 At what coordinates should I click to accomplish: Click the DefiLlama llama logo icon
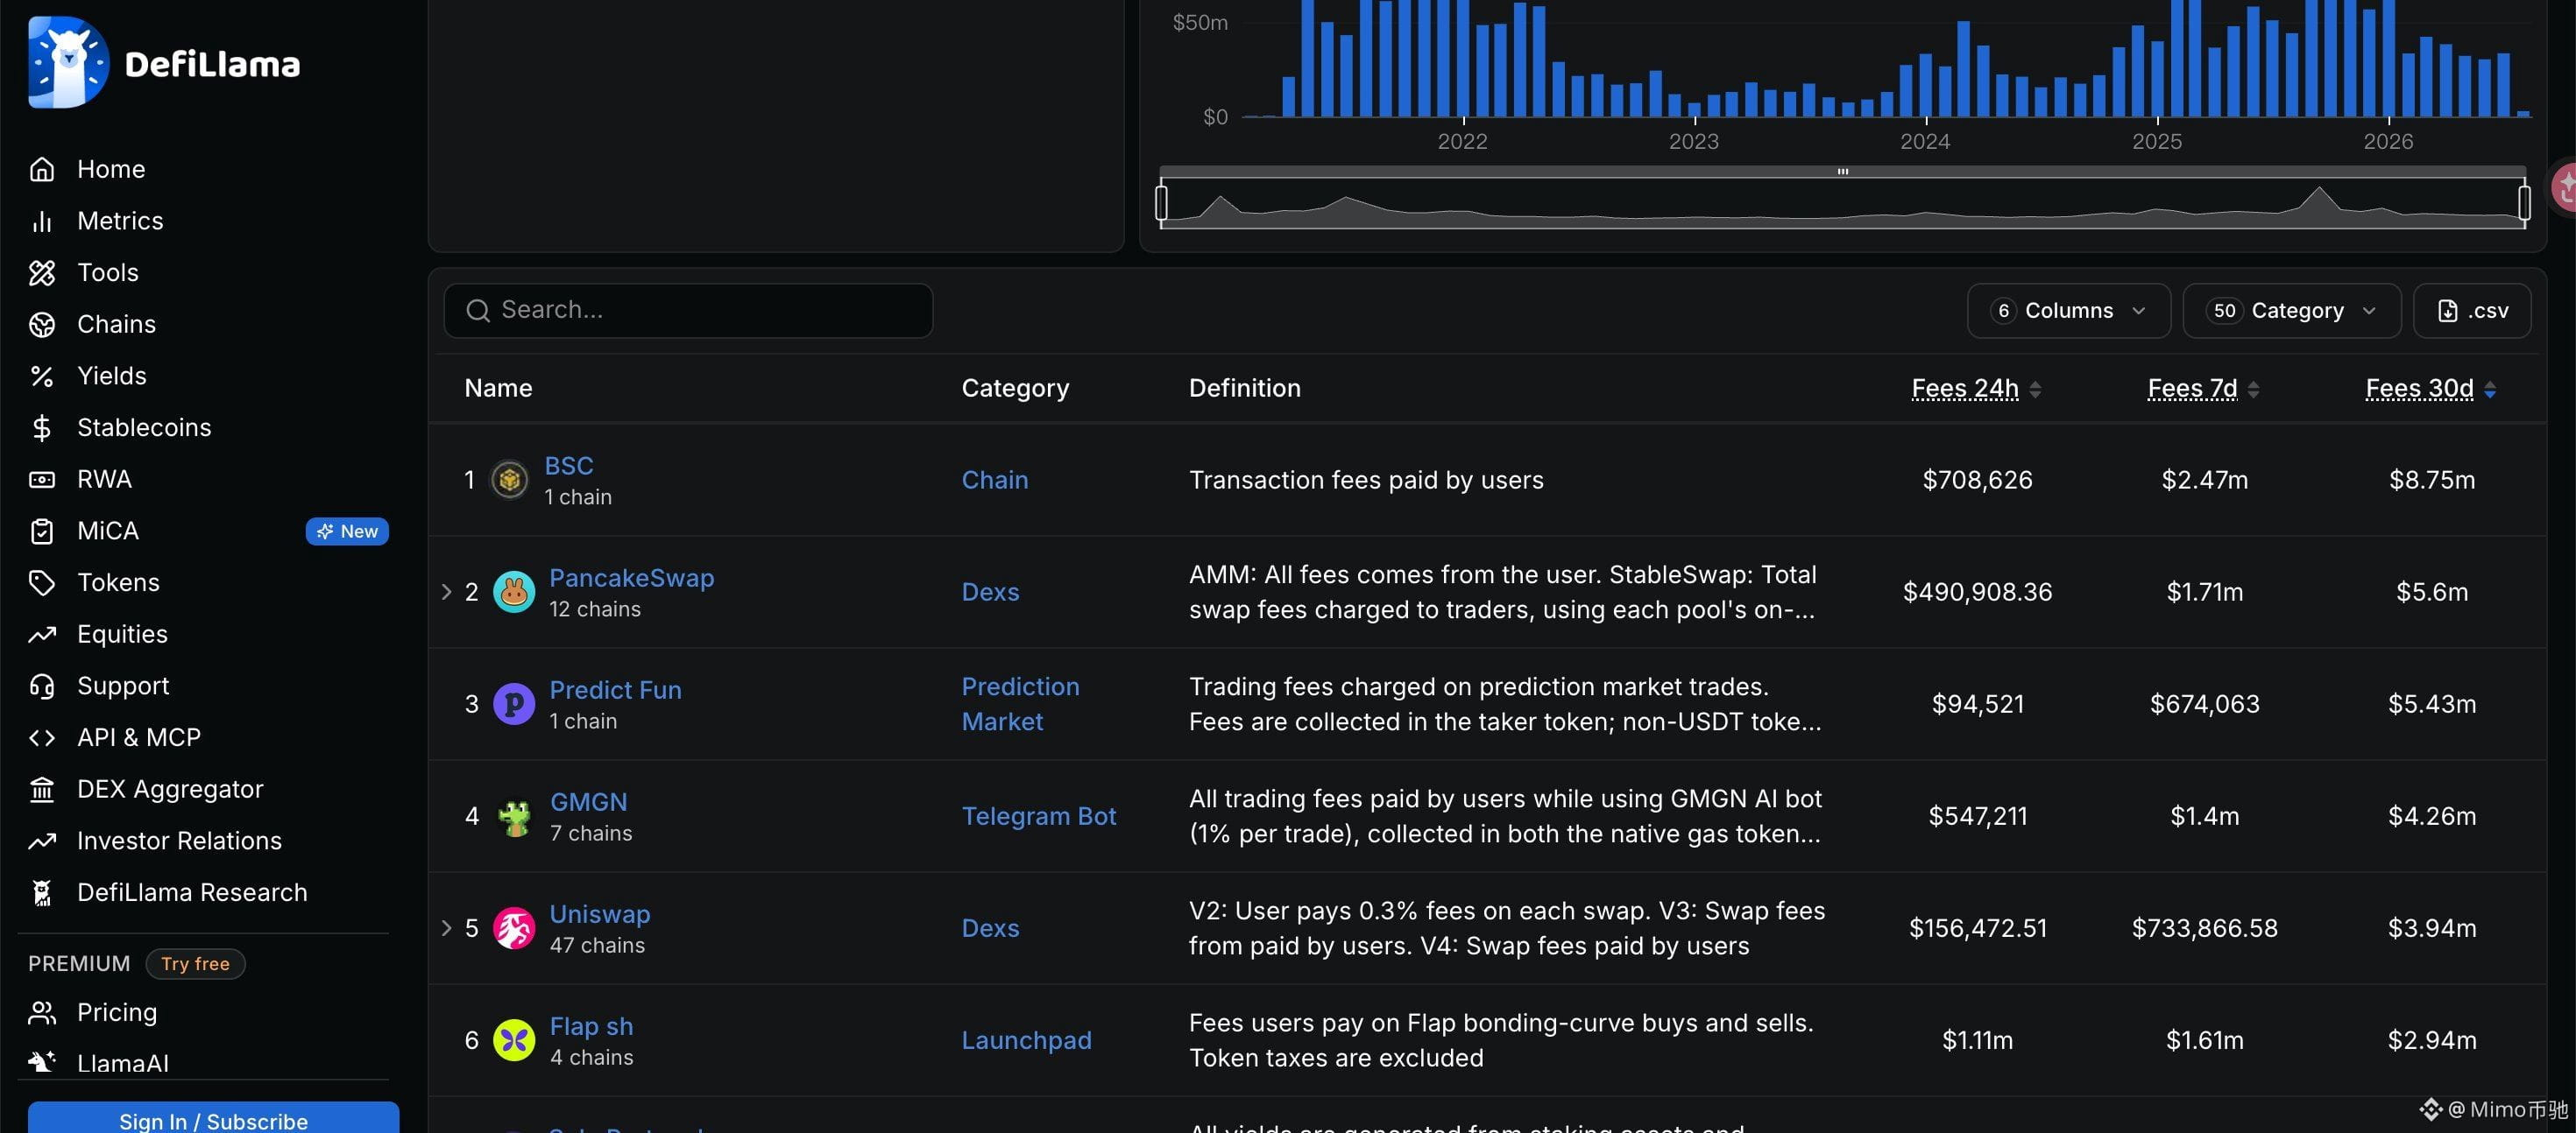[x=68, y=62]
